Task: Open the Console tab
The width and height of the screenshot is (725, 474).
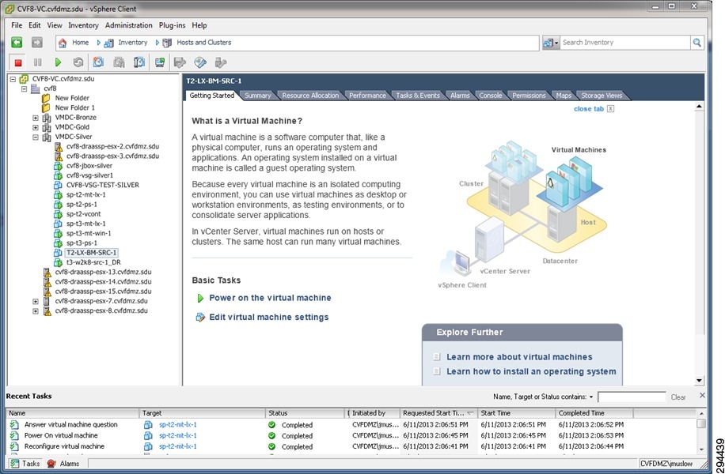Action: click(490, 96)
